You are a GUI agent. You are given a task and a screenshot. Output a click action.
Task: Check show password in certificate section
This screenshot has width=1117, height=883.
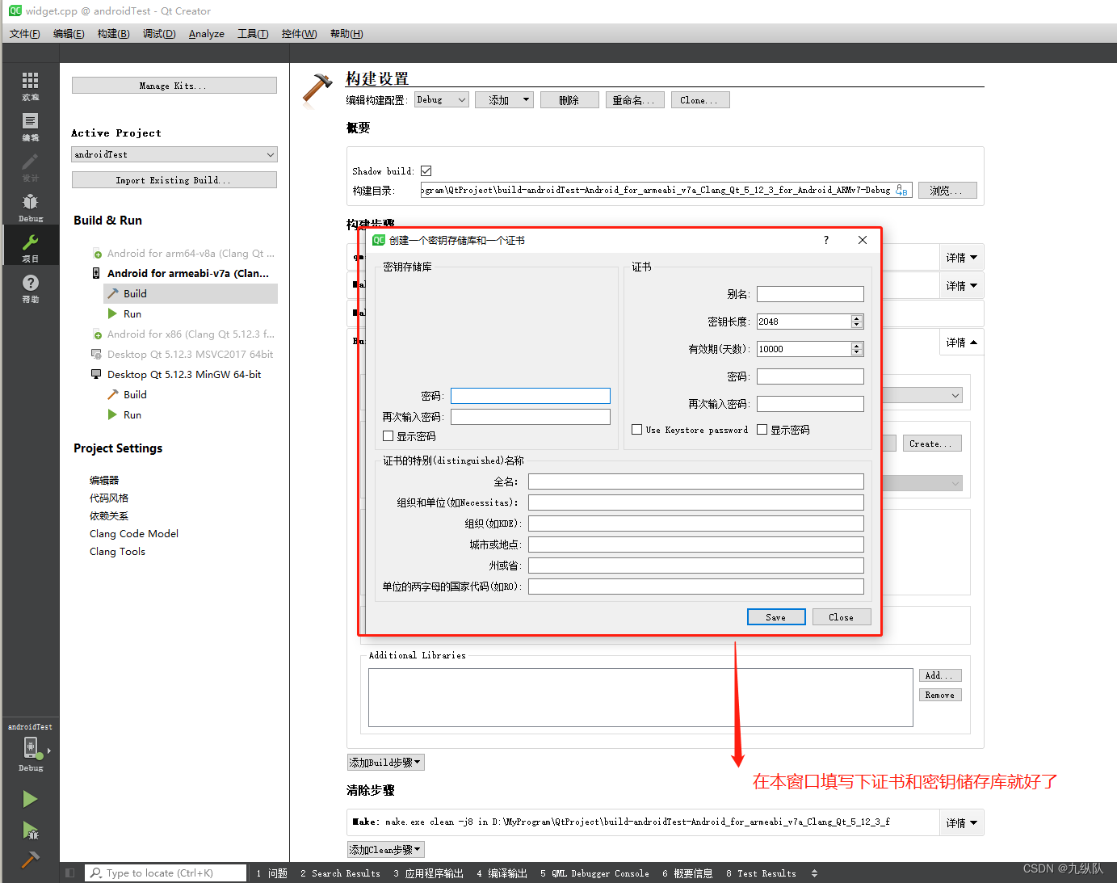[762, 430]
